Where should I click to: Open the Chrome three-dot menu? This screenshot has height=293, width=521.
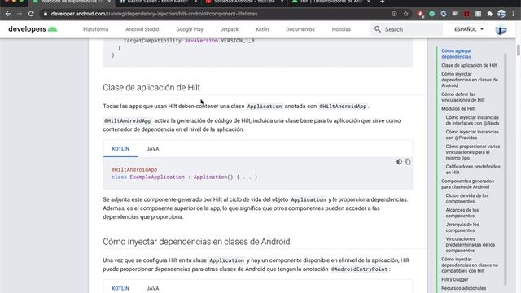coord(514,14)
